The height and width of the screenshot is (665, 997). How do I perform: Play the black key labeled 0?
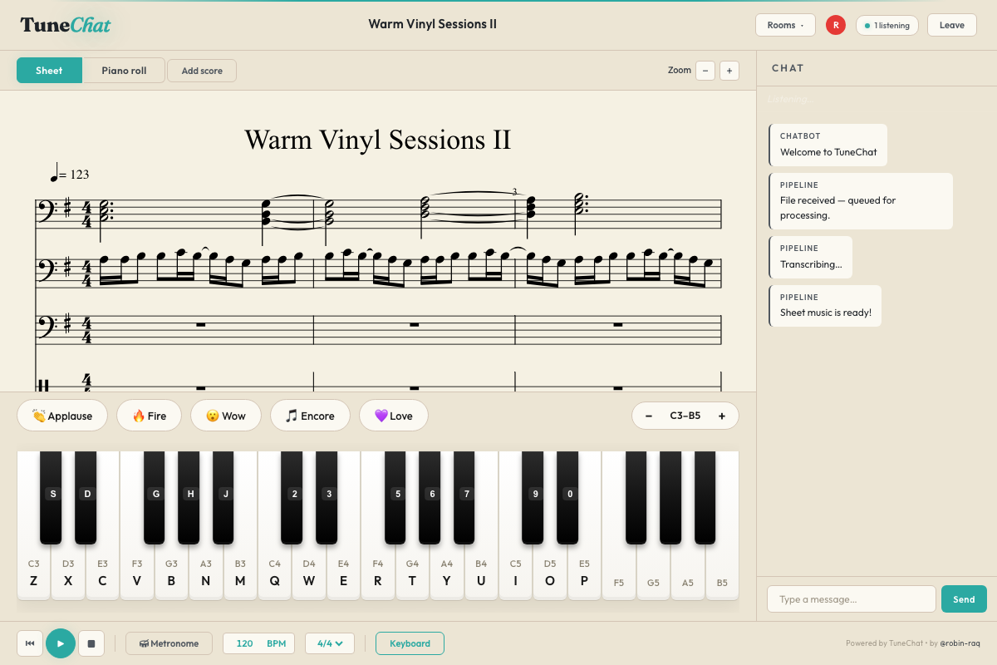pyautogui.click(x=567, y=497)
